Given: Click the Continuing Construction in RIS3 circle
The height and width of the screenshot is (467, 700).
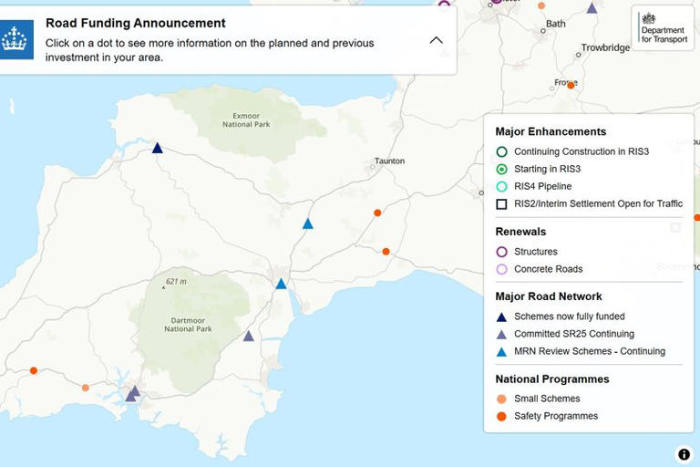Looking at the screenshot, I should pos(501,152).
